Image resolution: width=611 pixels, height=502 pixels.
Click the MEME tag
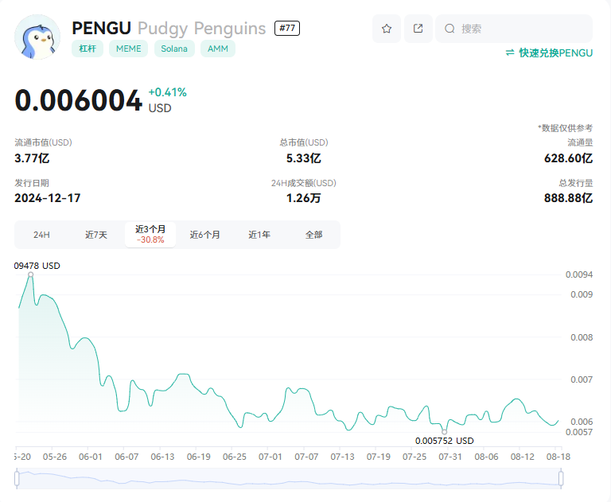pyautogui.click(x=129, y=49)
